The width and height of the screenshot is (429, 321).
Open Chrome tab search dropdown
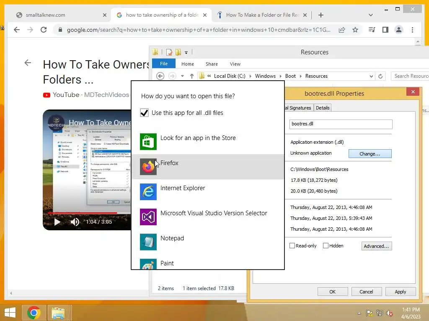370,15
